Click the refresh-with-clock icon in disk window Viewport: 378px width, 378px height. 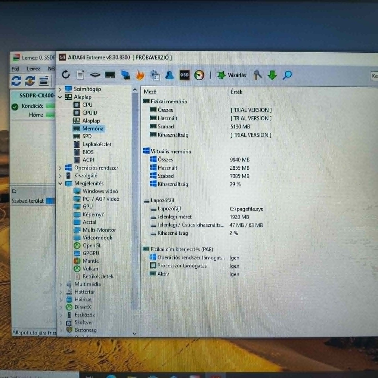coord(30,81)
